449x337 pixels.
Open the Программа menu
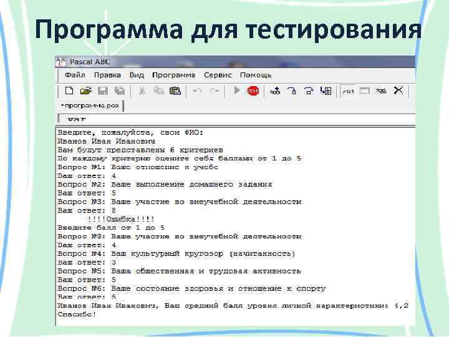point(173,75)
